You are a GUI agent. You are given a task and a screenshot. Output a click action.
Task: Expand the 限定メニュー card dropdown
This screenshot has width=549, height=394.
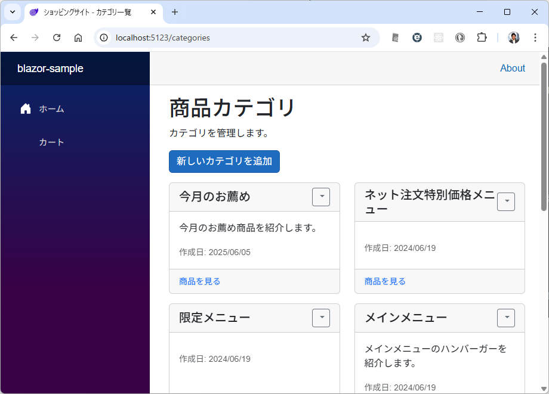pos(321,318)
